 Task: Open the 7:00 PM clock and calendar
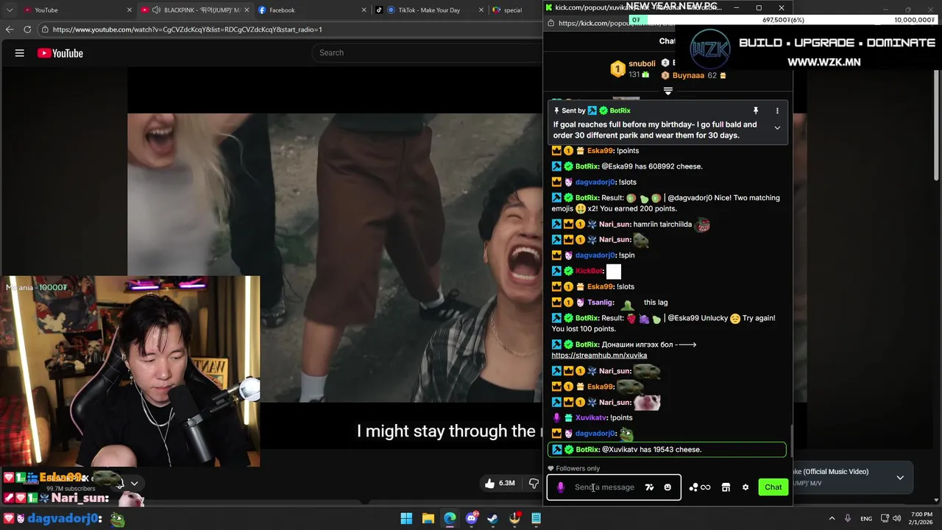tap(921, 518)
